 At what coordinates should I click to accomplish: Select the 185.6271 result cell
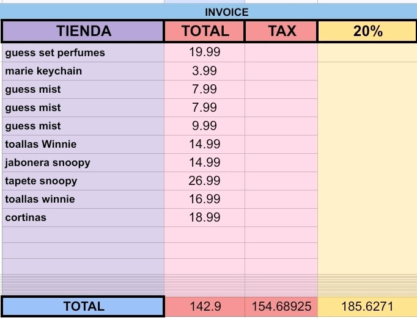tap(367, 306)
